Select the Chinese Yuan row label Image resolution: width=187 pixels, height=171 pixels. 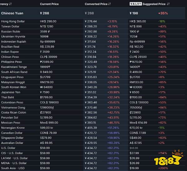pyautogui.click(x=12, y=13)
